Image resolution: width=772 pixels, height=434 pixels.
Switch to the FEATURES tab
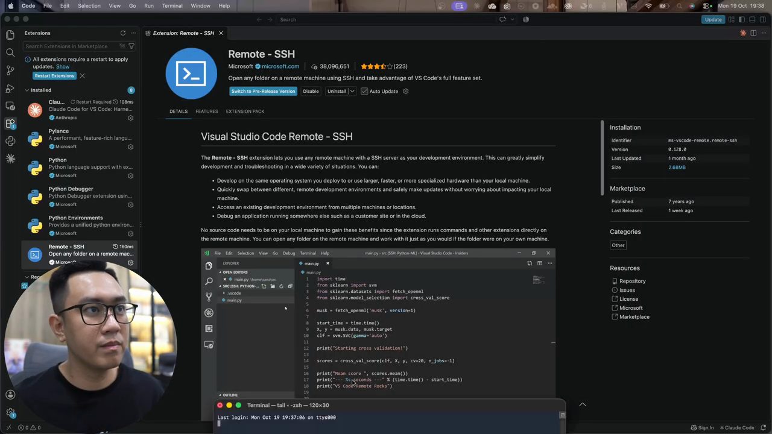(207, 112)
